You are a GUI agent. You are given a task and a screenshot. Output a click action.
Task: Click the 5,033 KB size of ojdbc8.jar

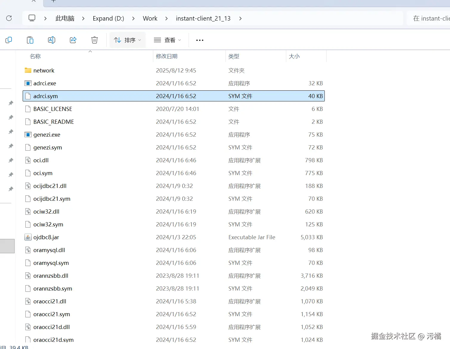coord(312,237)
